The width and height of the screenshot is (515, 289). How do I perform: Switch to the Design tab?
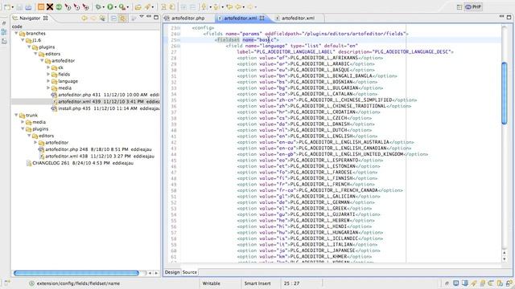coord(172,272)
